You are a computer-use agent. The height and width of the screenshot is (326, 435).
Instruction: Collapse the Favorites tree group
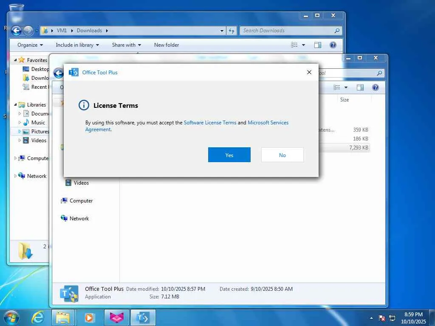(x=15, y=60)
